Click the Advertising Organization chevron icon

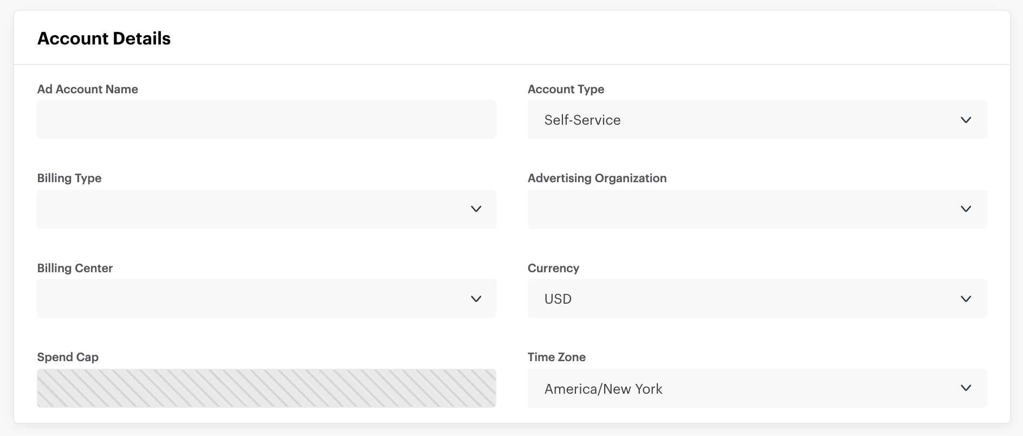[x=966, y=209]
